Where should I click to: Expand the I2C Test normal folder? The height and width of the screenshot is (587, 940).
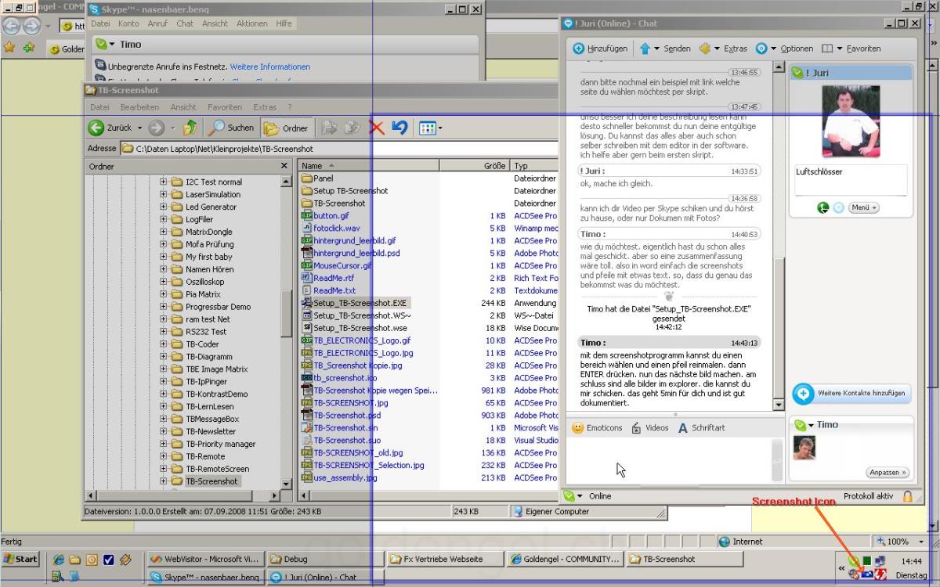pos(164,182)
